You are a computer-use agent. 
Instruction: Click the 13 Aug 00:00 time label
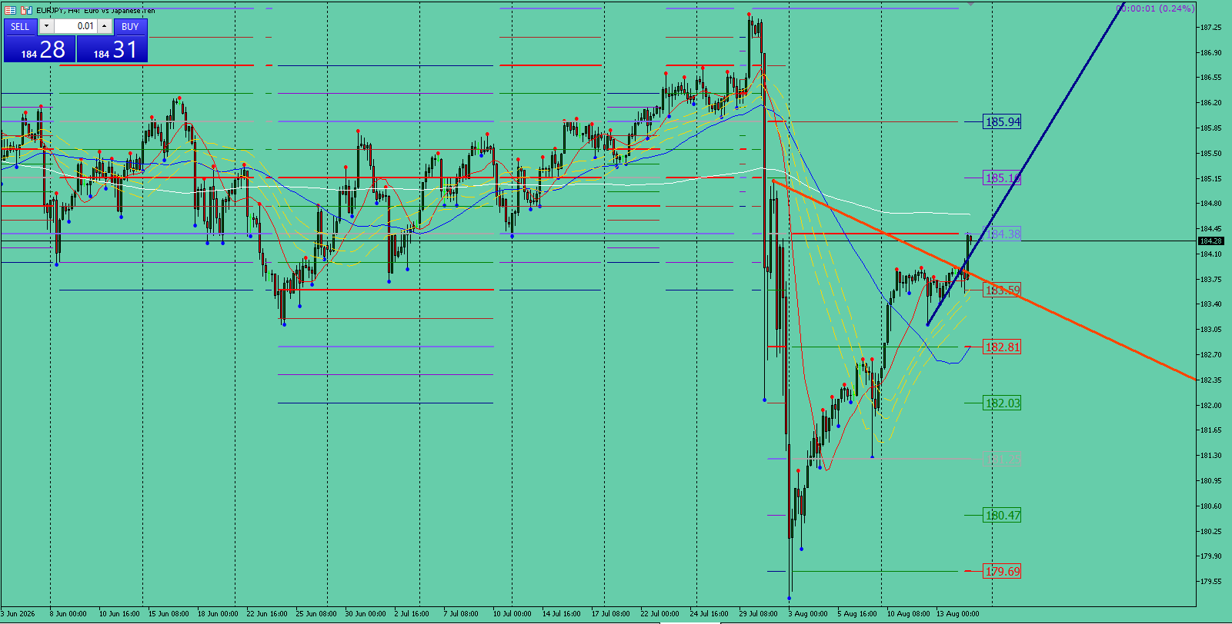[x=957, y=614]
